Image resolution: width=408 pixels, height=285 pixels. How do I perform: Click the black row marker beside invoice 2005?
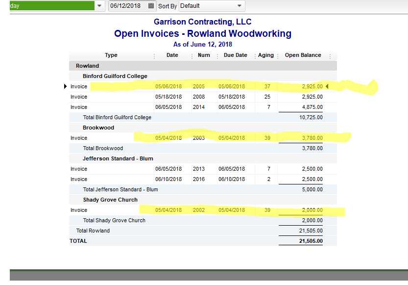click(65, 86)
